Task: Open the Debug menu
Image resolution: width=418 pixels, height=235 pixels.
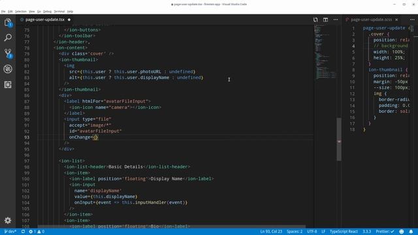Action: click(47, 12)
